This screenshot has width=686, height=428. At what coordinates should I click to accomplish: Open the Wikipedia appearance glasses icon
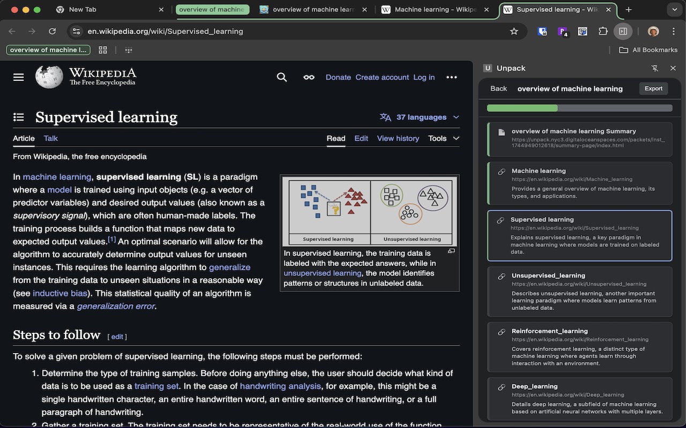309,77
